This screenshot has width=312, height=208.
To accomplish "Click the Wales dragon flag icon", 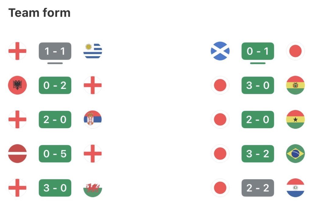I will 93,188.
